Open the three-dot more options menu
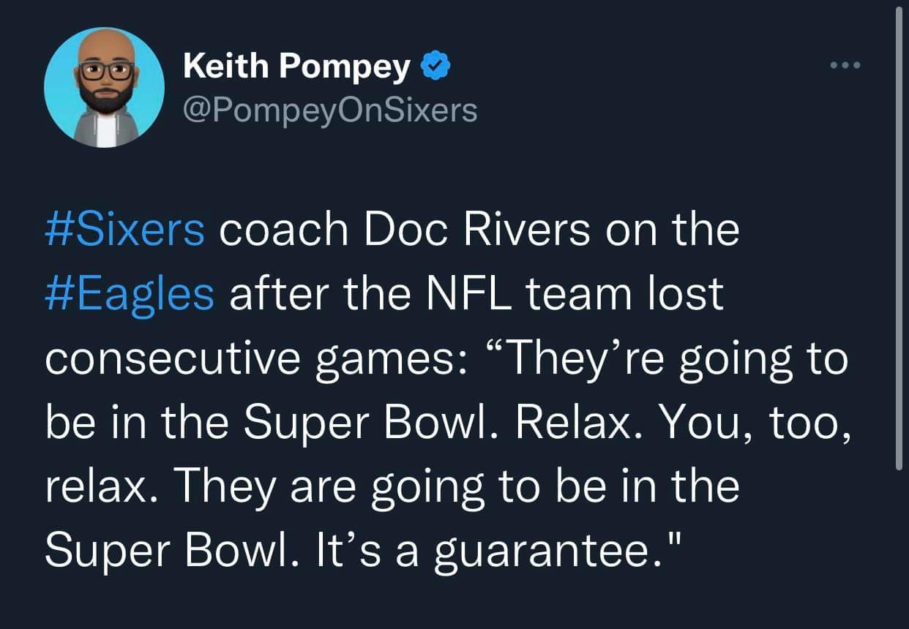This screenshot has width=909, height=629. 847,65
